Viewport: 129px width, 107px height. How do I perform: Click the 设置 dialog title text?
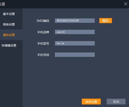[x=2, y=4]
